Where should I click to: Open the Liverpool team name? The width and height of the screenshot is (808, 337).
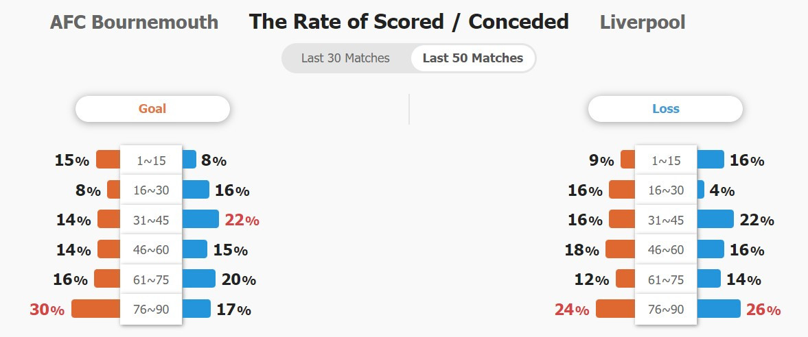643,22
